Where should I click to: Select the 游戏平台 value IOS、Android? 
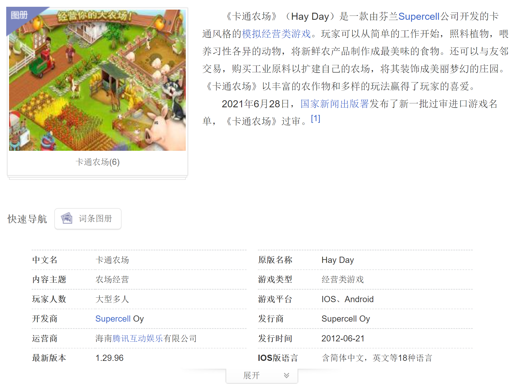click(347, 299)
